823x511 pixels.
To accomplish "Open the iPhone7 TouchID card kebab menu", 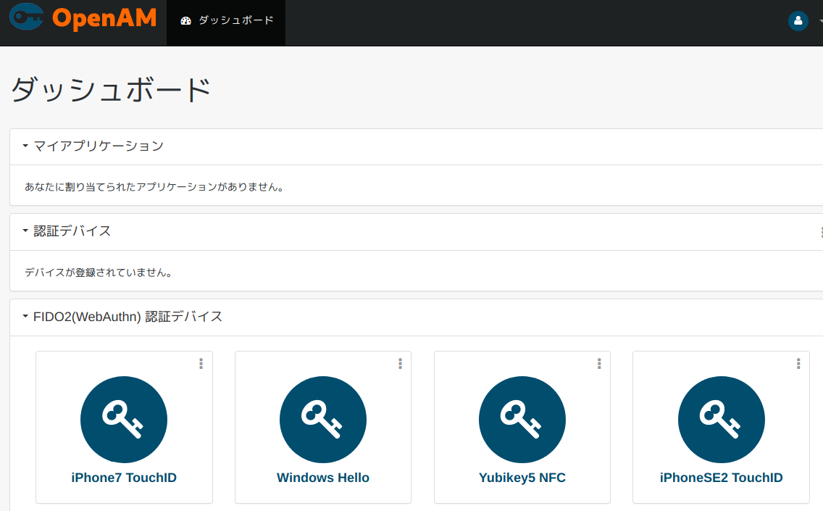I will [x=201, y=364].
